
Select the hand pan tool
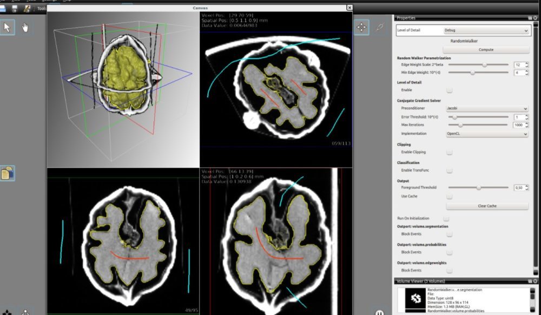pos(25,27)
